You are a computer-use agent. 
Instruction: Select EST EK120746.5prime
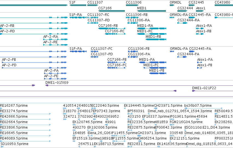87,122
